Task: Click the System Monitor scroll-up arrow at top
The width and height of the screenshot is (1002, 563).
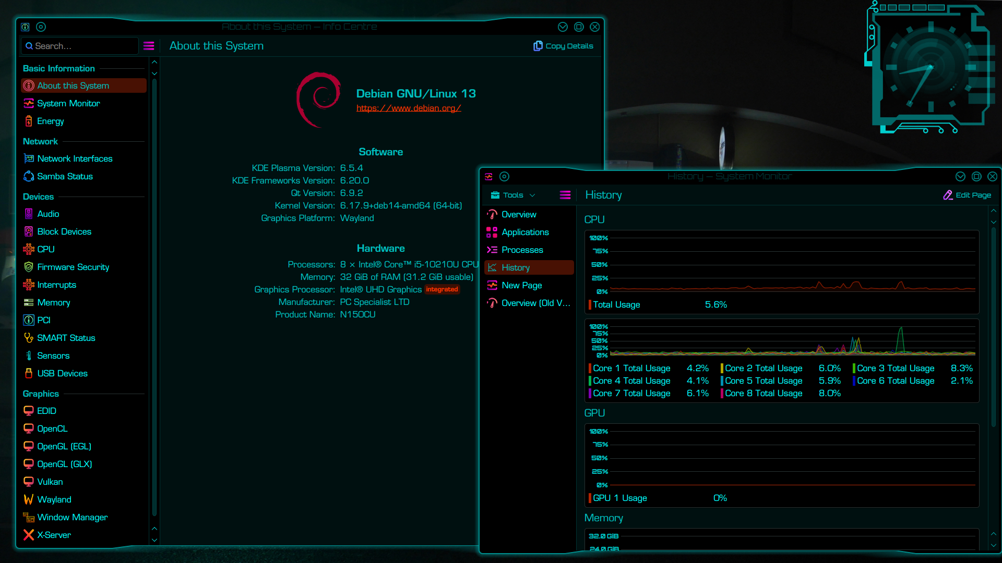Action: pyautogui.click(x=994, y=211)
